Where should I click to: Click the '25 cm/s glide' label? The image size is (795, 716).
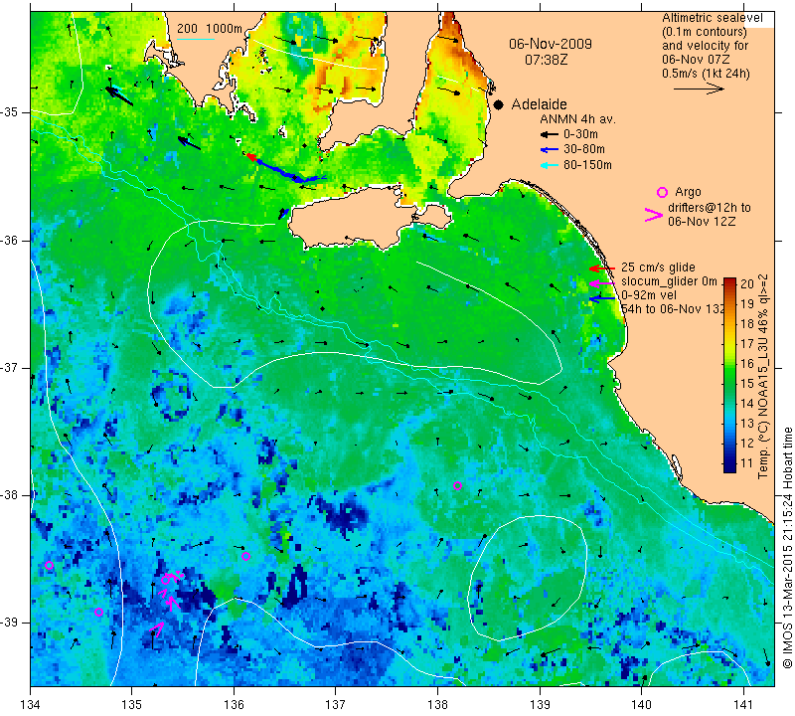(x=658, y=268)
